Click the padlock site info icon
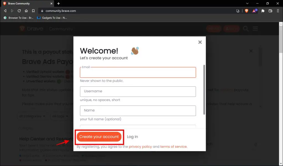This screenshot has width=283, height=166. [42, 11]
